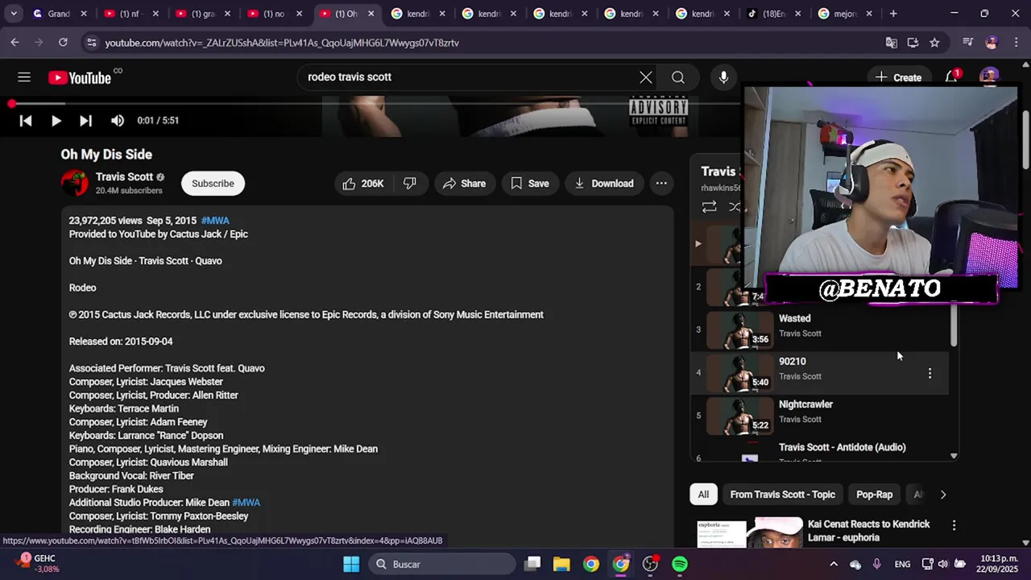This screenshot has width=1031, height=580.
Task: Open File Explorer from taskbar
Action: click(561, 564)
